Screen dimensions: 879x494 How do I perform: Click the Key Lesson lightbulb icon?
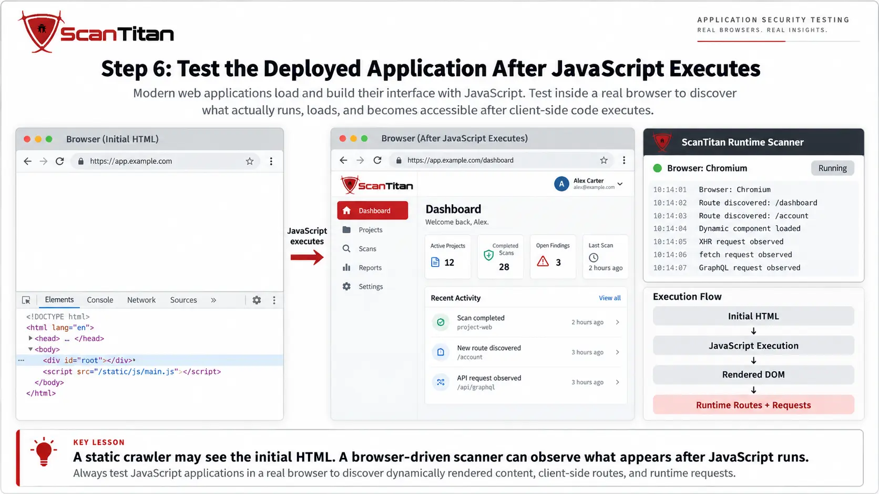[44, 452]
